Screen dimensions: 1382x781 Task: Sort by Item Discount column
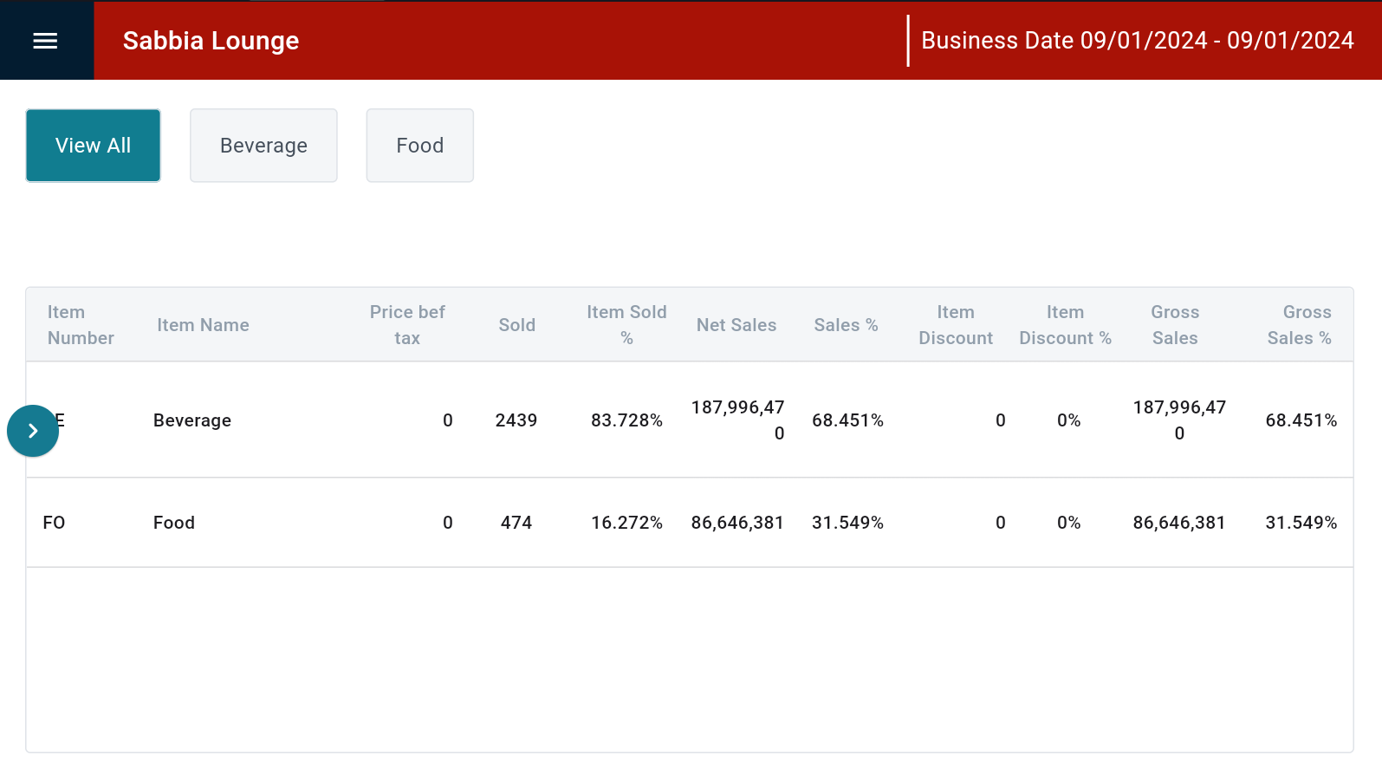(x=955, y=325)
